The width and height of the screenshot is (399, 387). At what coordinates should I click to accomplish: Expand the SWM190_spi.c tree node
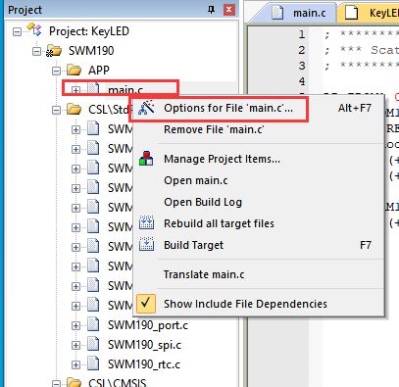(x=75, y=345)
